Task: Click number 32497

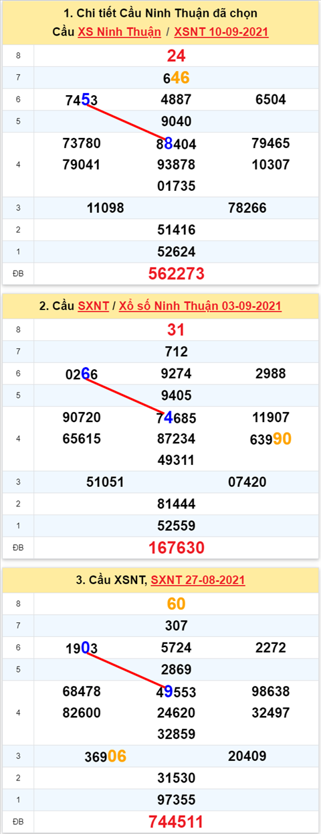Action: coord(271,712)
